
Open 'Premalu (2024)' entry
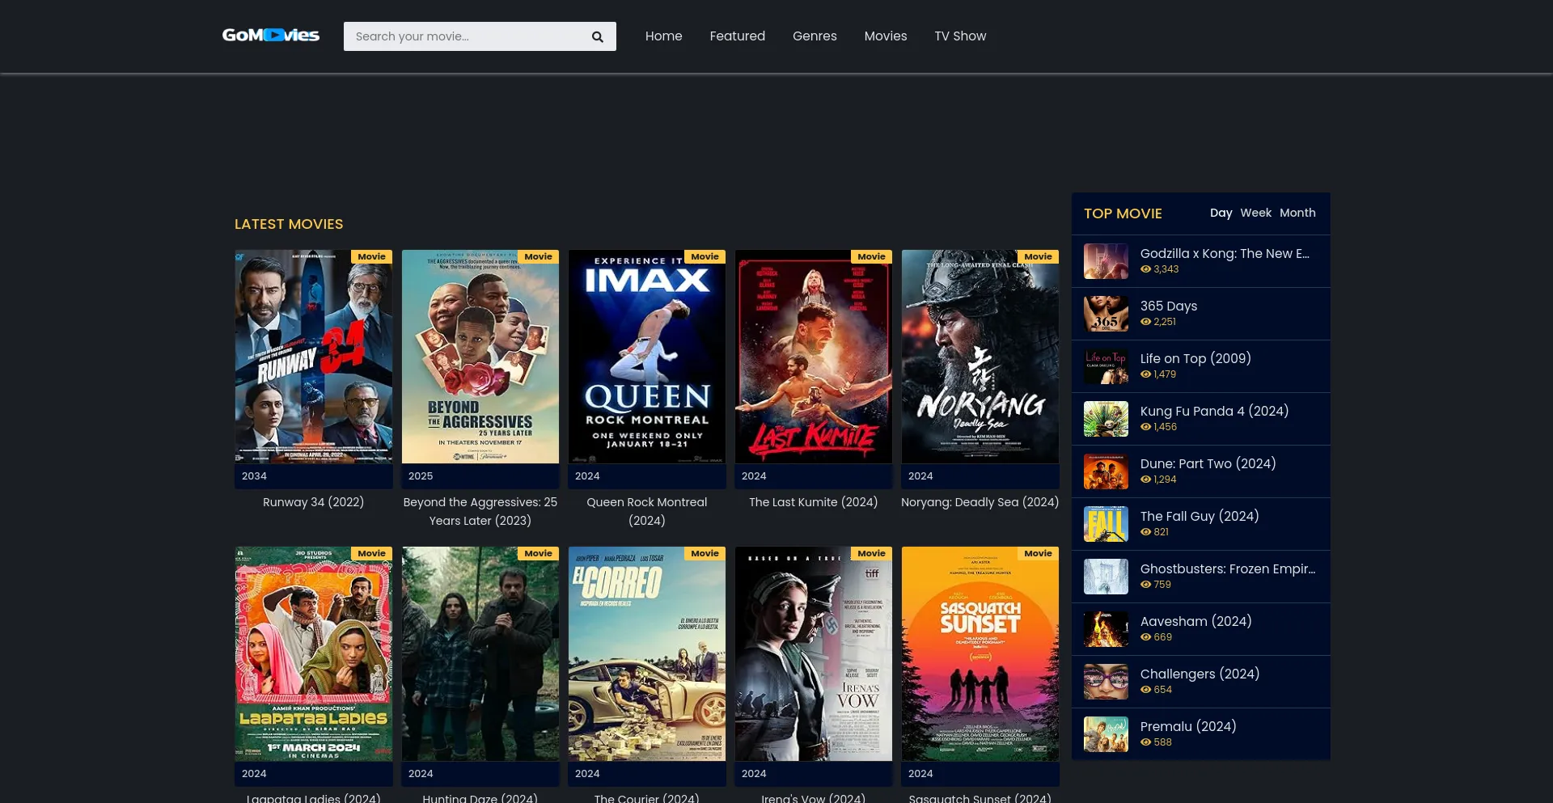point(1188,726)
